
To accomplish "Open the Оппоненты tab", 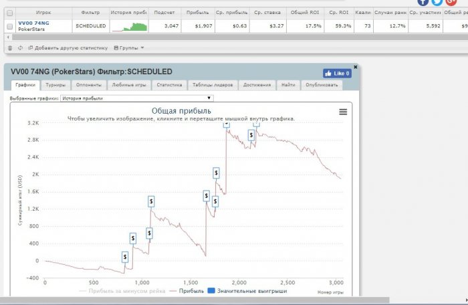I will 89,85.
